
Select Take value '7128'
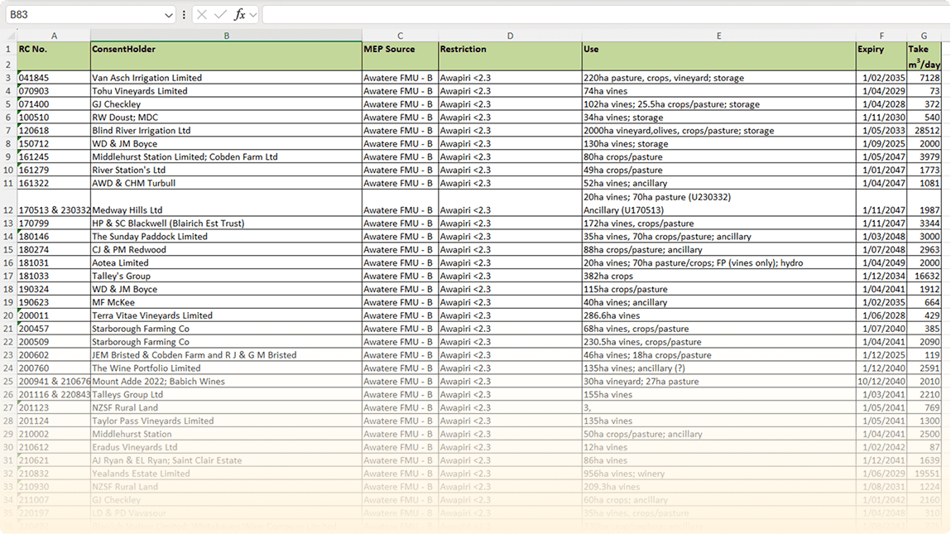pos(924,78)
